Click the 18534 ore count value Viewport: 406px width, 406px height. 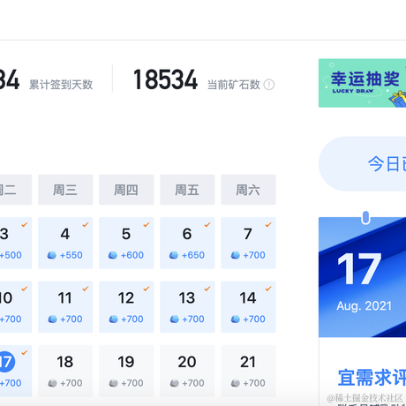pos(165,79)
